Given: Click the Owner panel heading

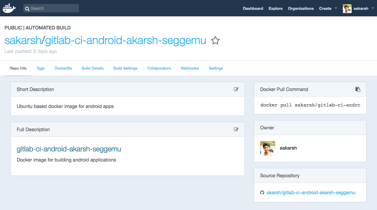Looking at the screenshot, I should point(267,128).
